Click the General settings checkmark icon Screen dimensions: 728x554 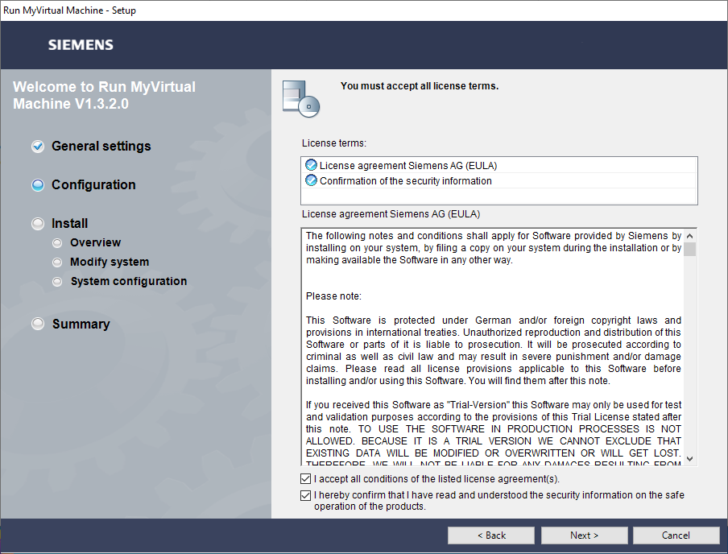[38, 147]
